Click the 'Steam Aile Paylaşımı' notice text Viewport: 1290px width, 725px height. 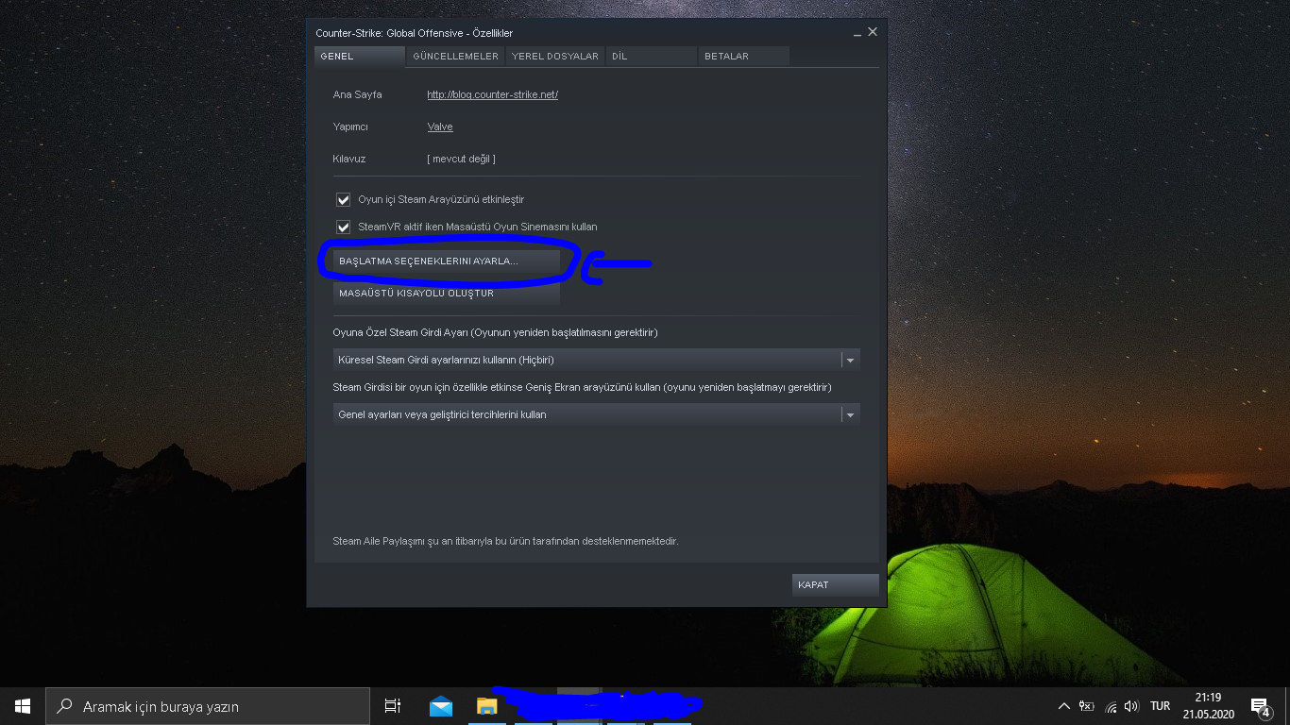(x=506, y=541)
